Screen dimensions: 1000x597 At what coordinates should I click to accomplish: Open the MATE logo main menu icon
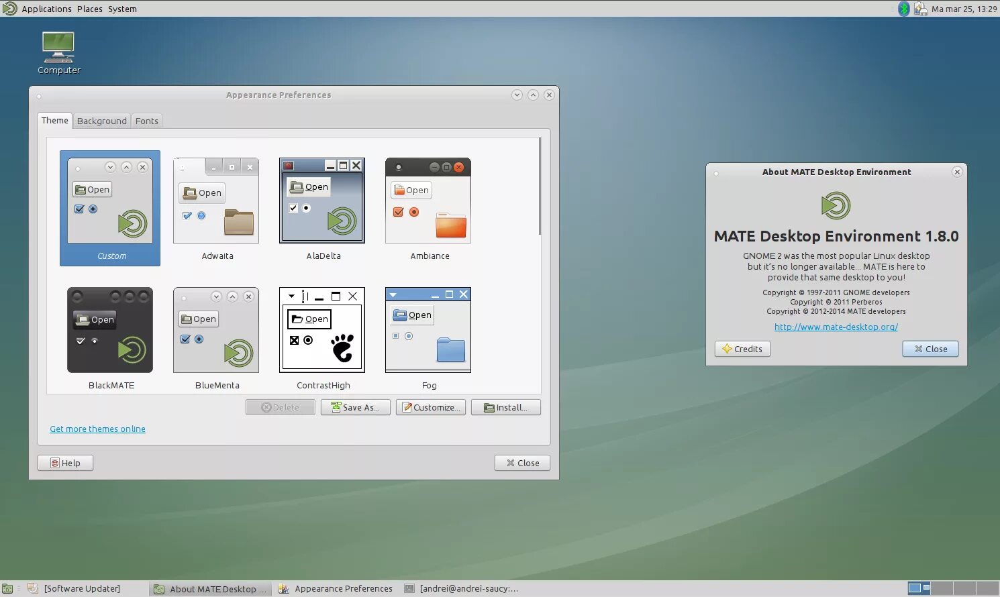point(9,9)
